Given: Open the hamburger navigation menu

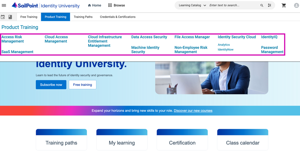Looking at the screenshot, I should click(x=4, y=5).
